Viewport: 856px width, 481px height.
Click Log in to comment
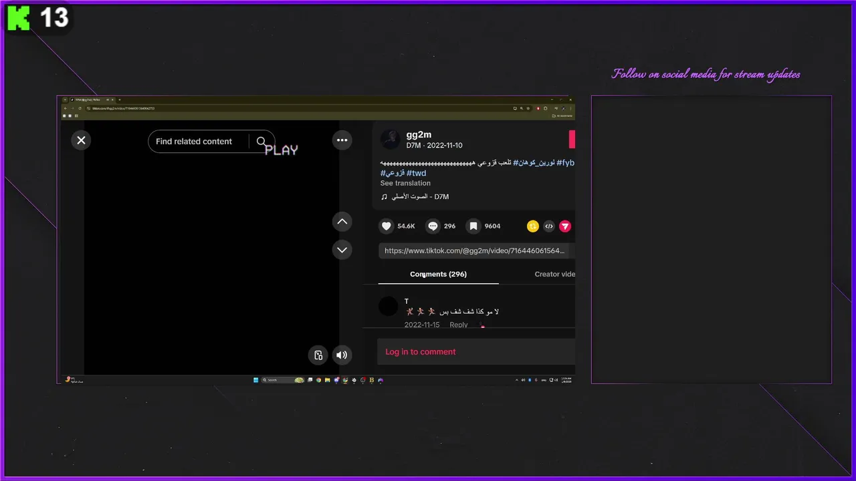(x=420, y=352)
